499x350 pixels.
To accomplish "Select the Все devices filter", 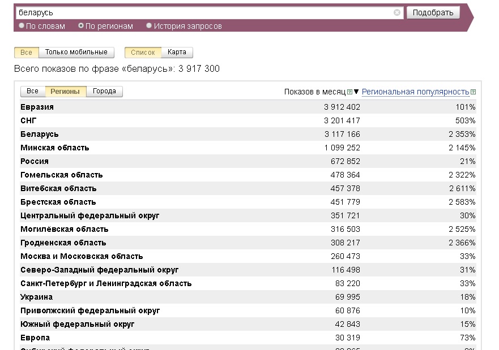I will 26,52.
